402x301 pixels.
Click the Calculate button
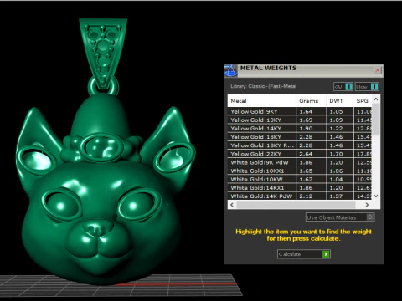(304, 254)
